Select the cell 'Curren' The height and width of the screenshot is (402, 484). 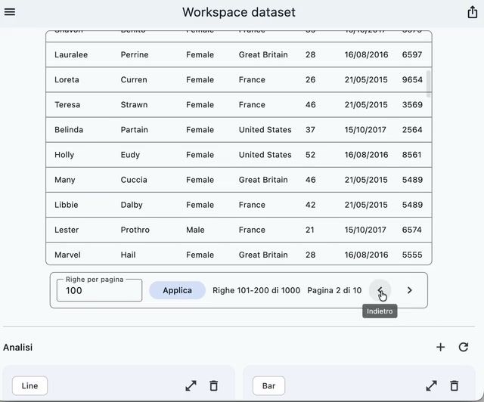coord(134,79)
